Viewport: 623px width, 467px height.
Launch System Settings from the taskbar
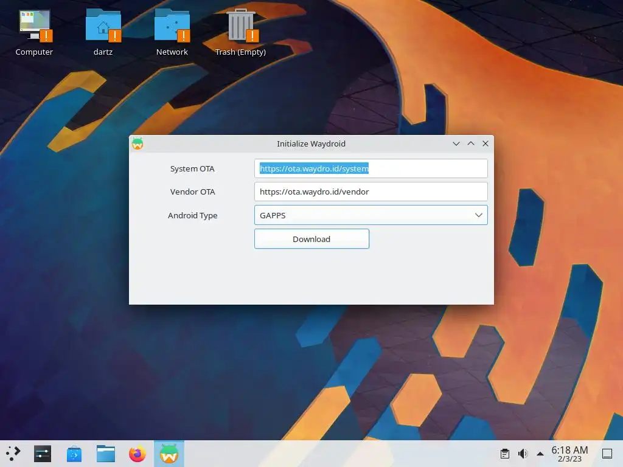click(x=43, y=454)
